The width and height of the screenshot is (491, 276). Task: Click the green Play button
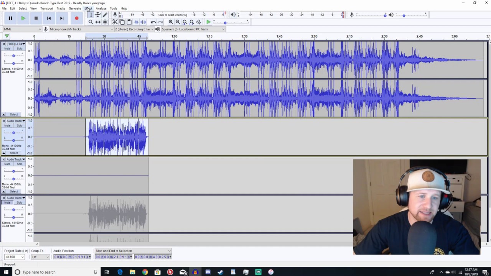click(x=23, y=18)
